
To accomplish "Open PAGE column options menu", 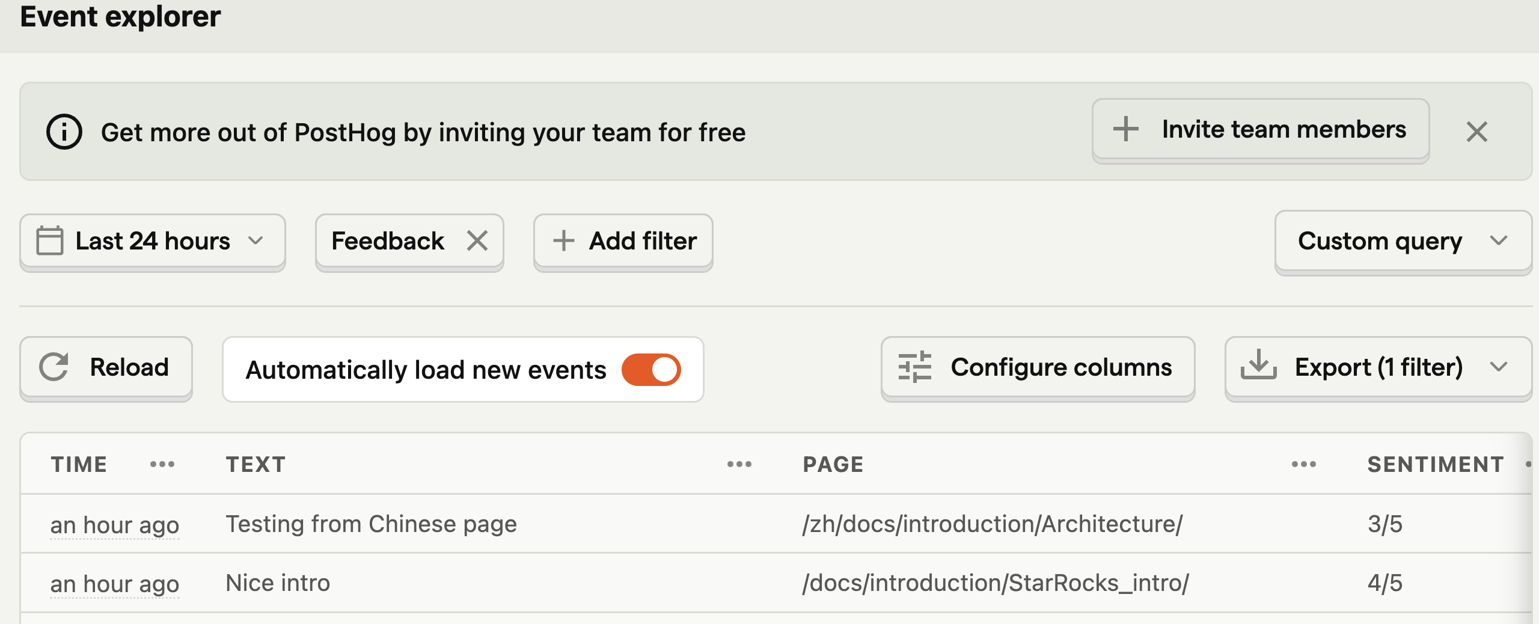I will (x=1303, y=464).
